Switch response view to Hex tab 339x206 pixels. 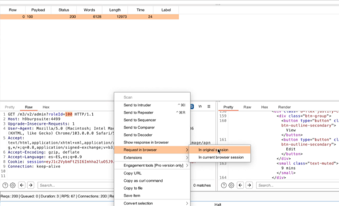pos(264,107)
